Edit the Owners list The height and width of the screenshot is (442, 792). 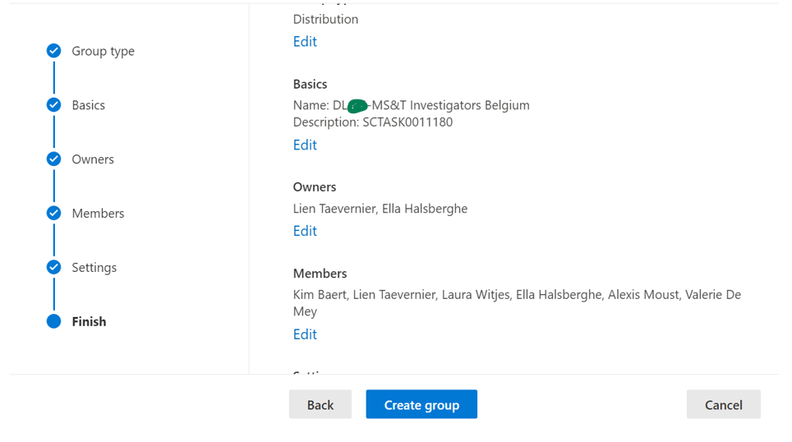tap(305, 232)
